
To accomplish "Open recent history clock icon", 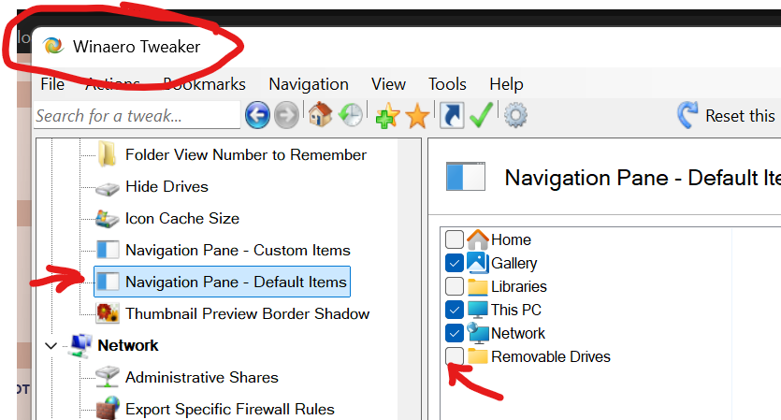I will click(351, 115).
